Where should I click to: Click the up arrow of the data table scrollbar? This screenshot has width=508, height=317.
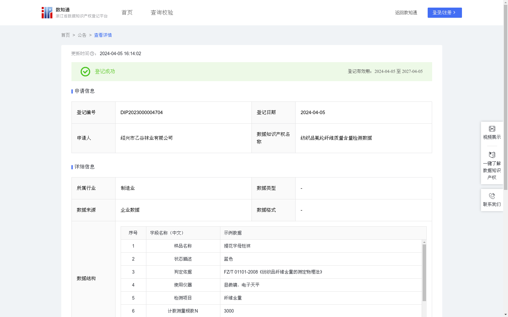click(424, 243)
